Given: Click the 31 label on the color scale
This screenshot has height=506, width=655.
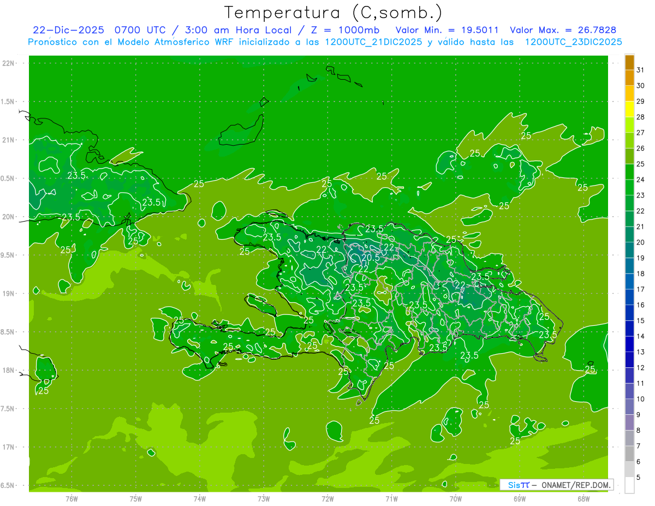Looking at the screenshot, I should point(641,70).
